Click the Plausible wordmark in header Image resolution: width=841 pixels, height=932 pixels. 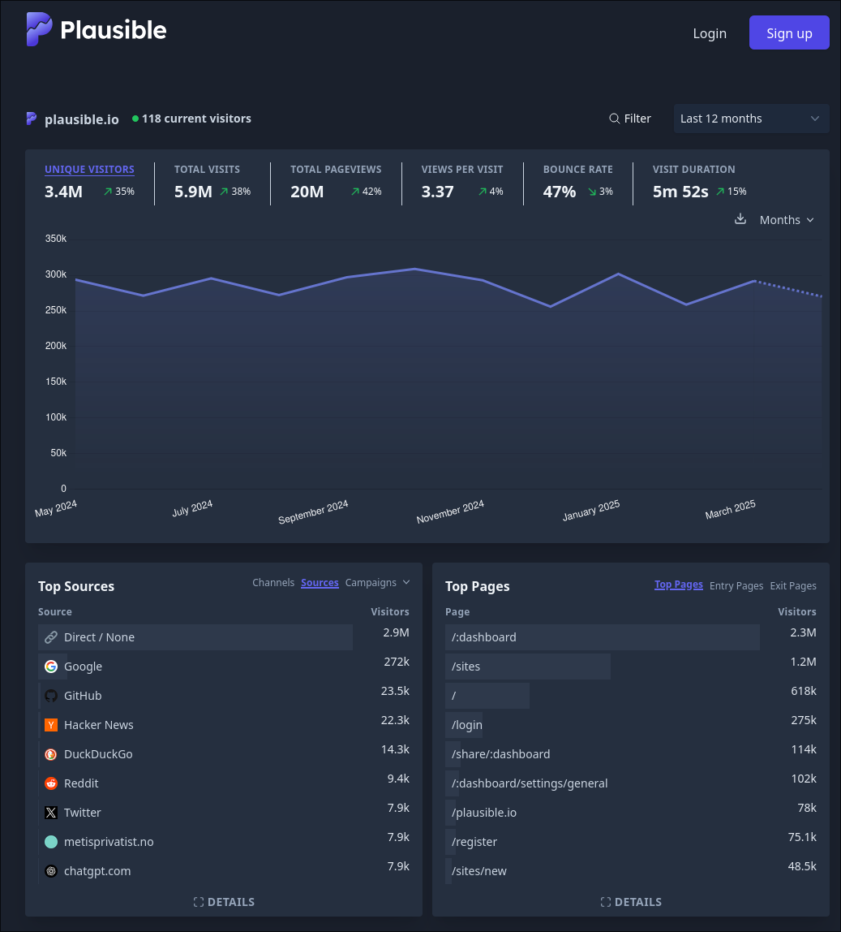pos(114,30)
